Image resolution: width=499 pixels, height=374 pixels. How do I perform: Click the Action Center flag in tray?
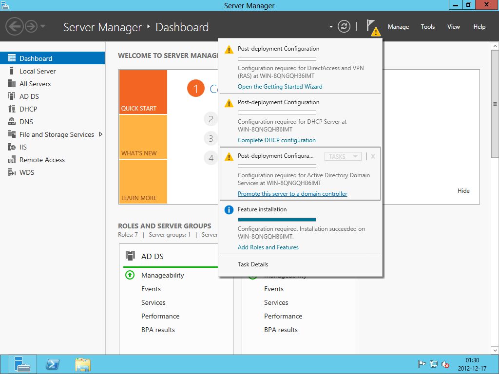(422, 364)
